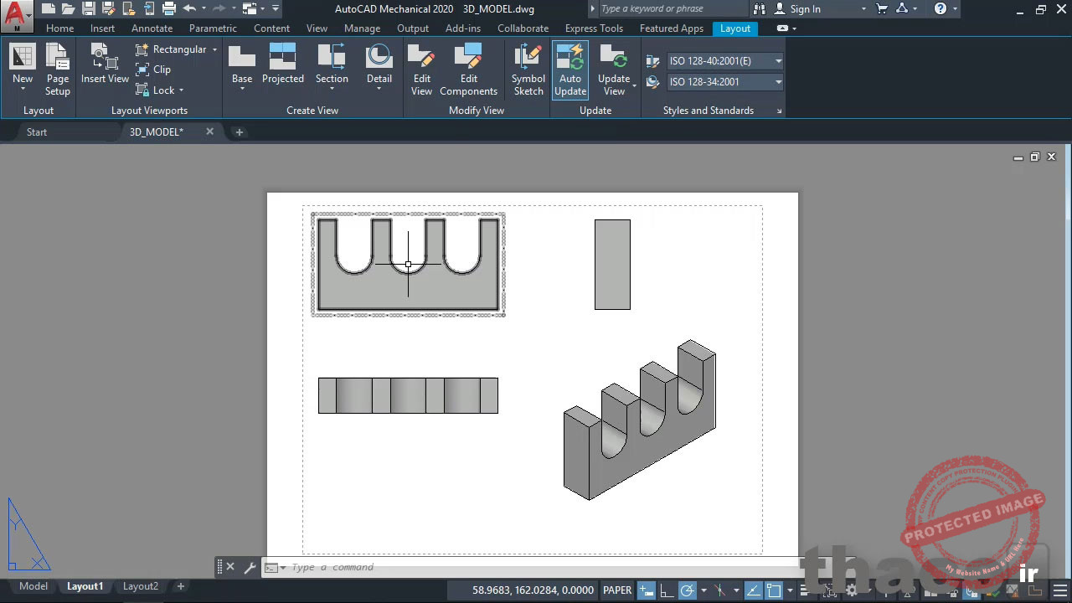
Task: Click the Update View button
Action: [614, 70]
